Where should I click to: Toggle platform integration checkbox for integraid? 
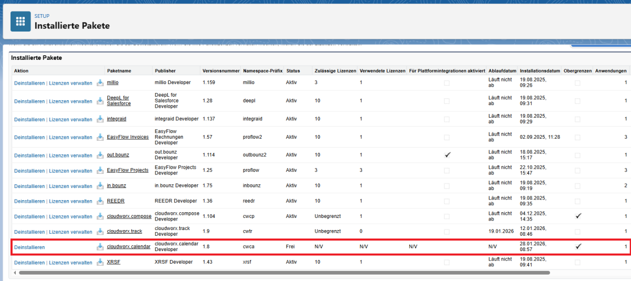[447, 119]
